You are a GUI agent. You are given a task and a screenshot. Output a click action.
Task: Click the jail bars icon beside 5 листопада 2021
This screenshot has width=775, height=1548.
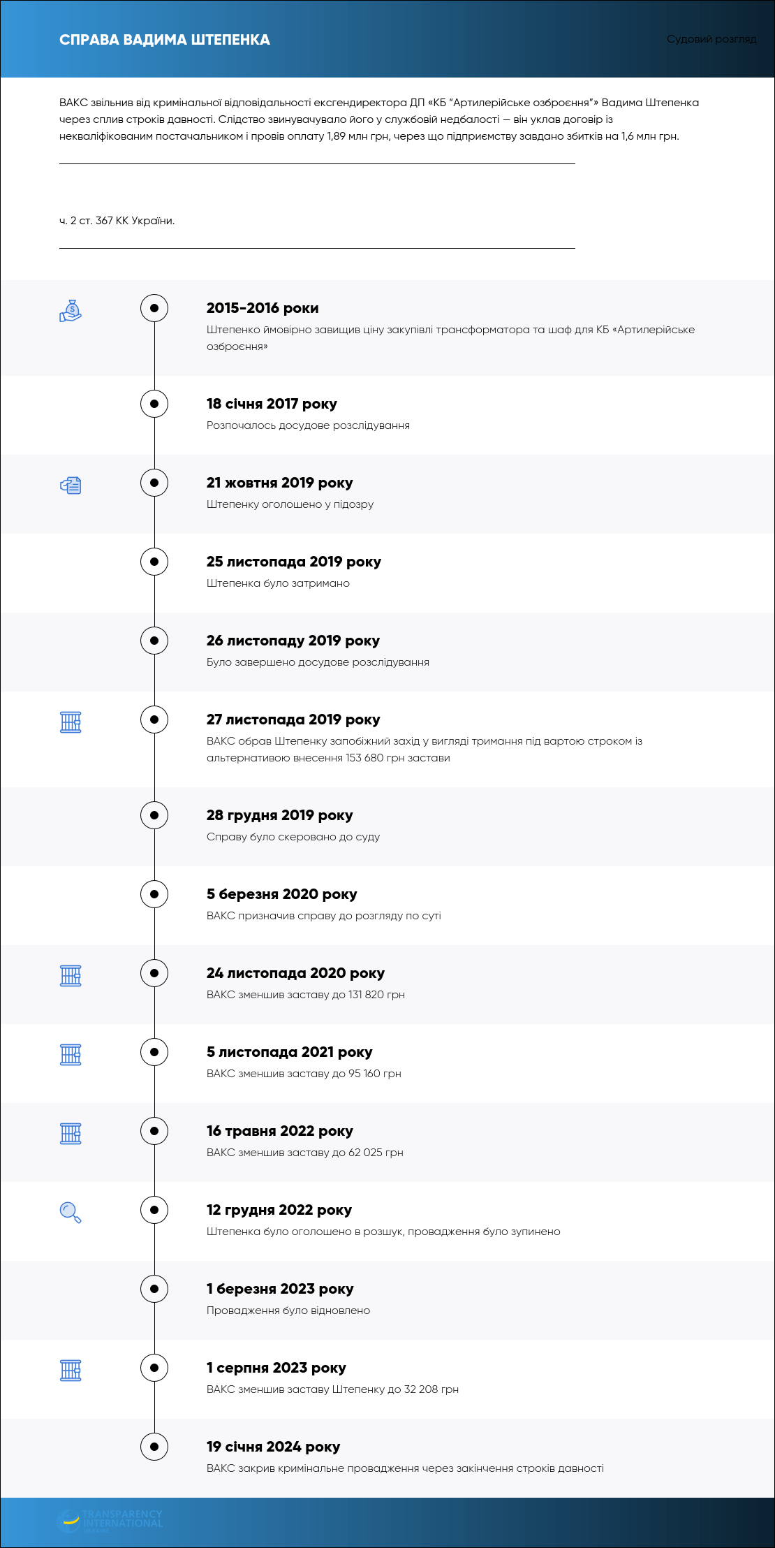(71, 1054)
